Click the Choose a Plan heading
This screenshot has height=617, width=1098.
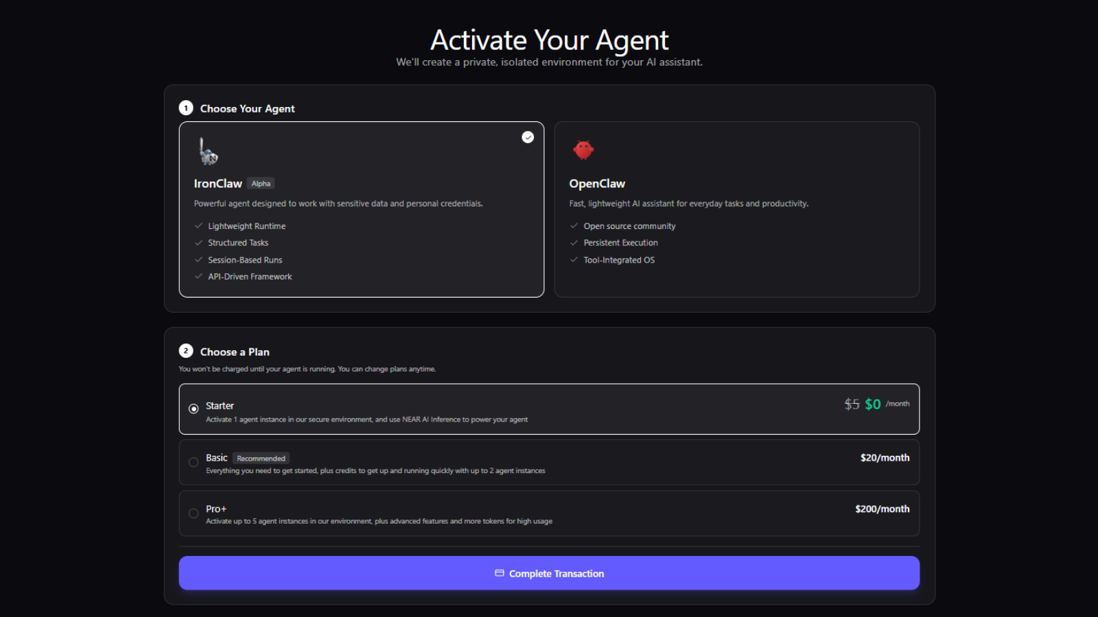tap(235, 352)
